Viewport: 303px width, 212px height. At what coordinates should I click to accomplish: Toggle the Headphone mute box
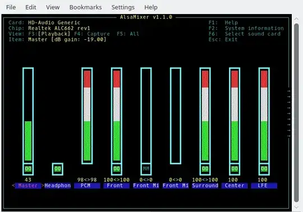tap(58, 169)
